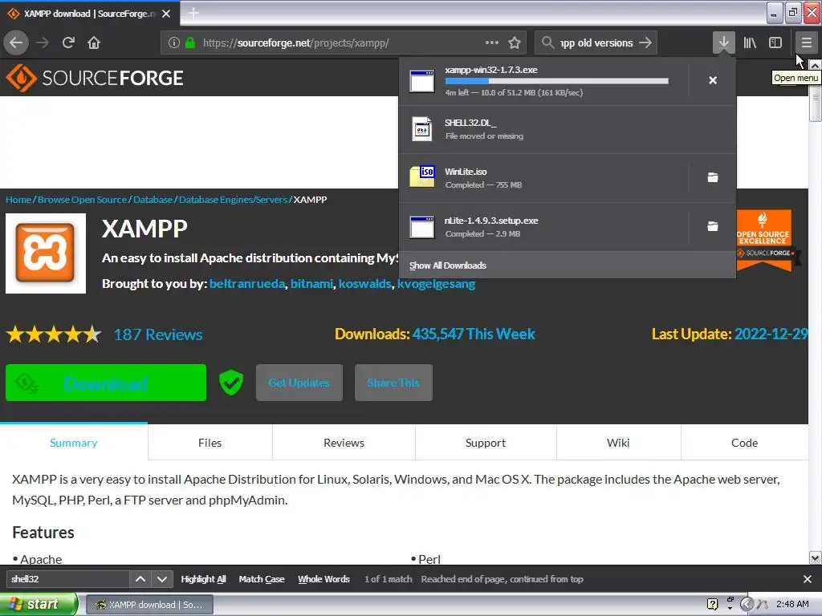The width and height of the screenshot is (822, 616).
Task: Open a new tab with plus button
Action: 193,13
